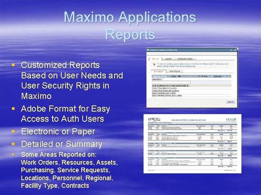This screenshot has width=261, height=195.
Task: Click the Electronic or Paper bullet
Action: (x=58, y=131)
